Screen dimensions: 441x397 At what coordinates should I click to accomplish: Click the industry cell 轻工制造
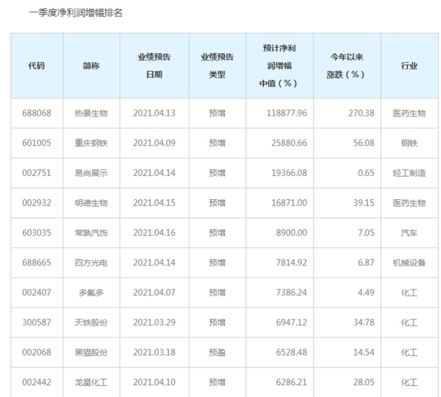(409, 173)
